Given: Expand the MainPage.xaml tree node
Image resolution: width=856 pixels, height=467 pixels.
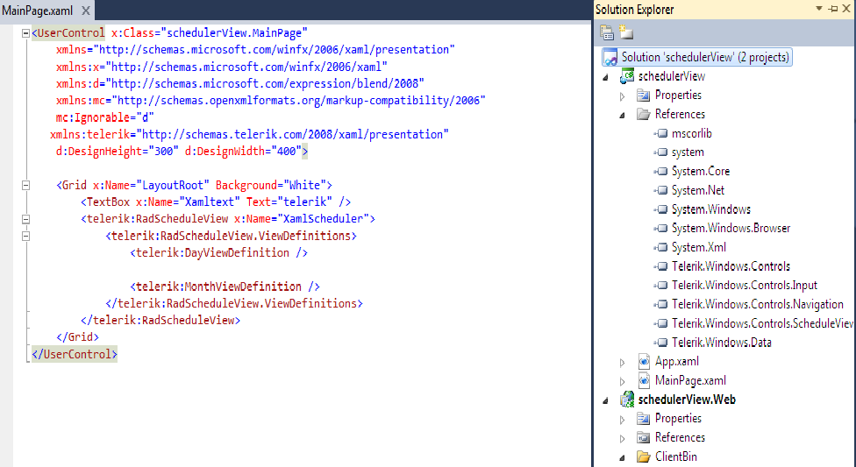Looking at the screenshot, I should (x=623, y=381).
